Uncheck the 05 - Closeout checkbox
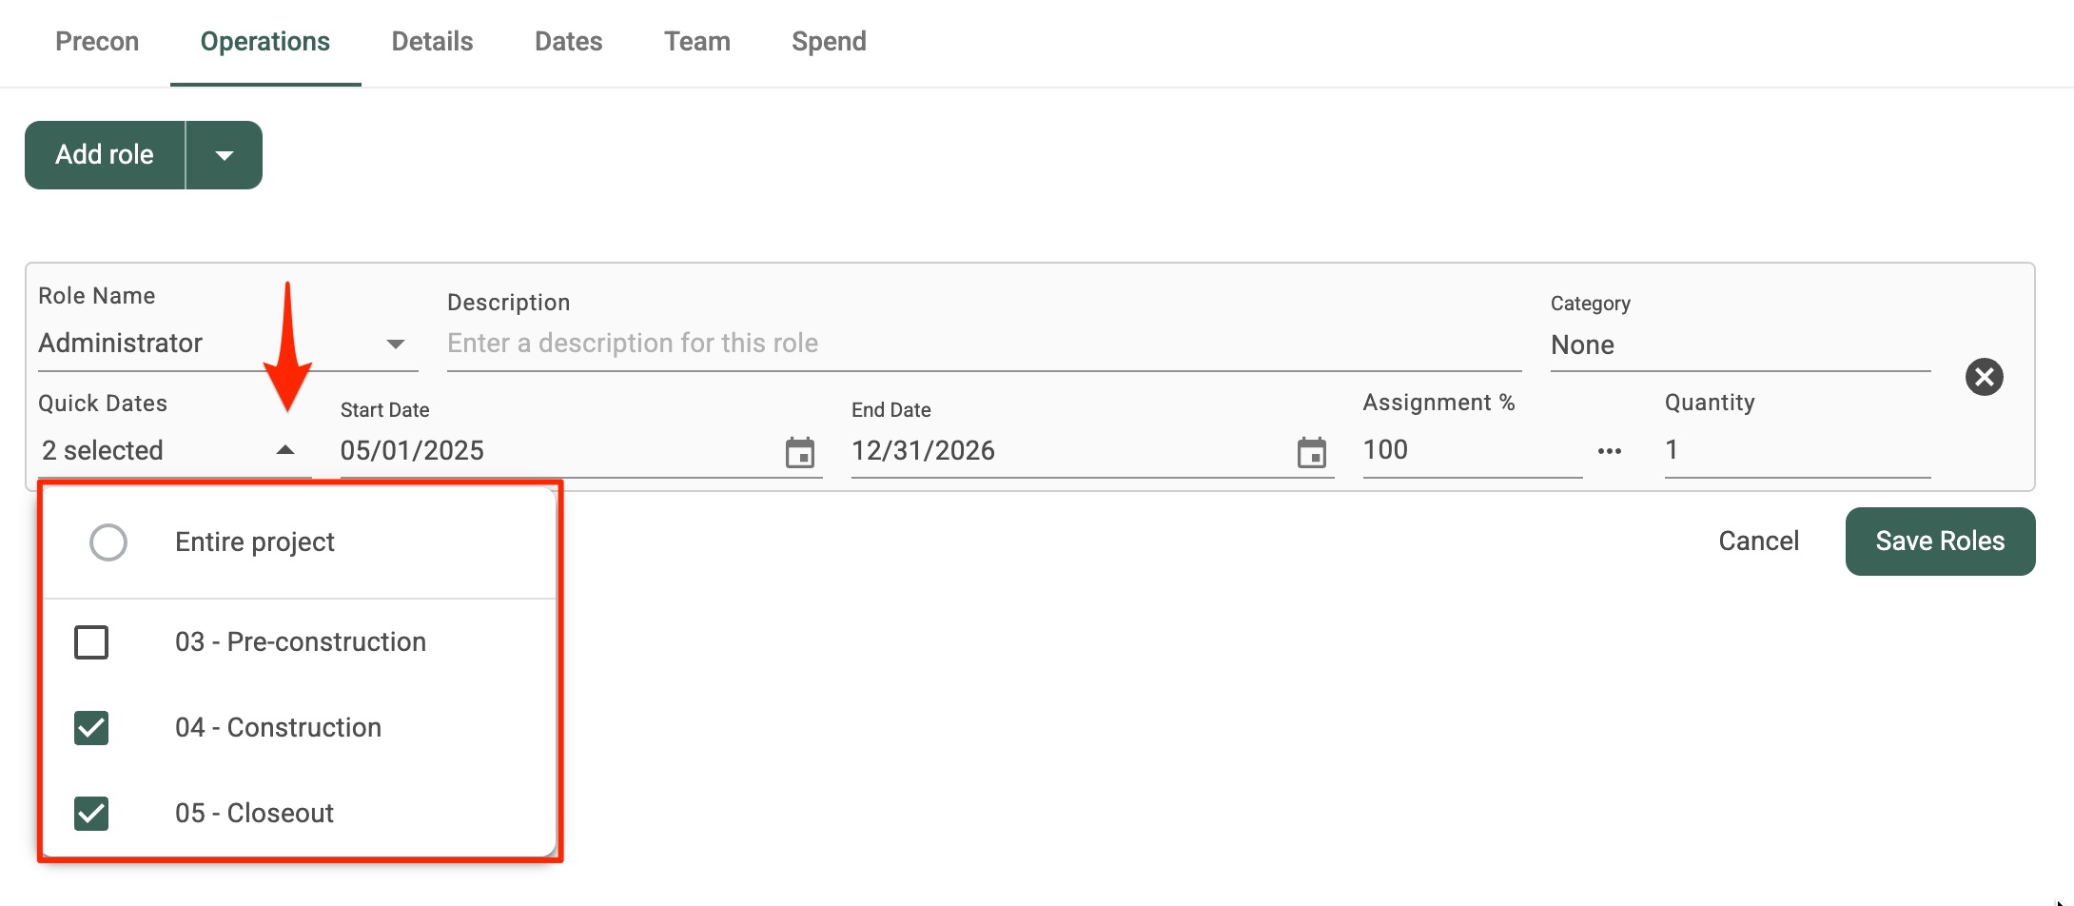This screenshot has height=906, width=2074. (91, 814)
